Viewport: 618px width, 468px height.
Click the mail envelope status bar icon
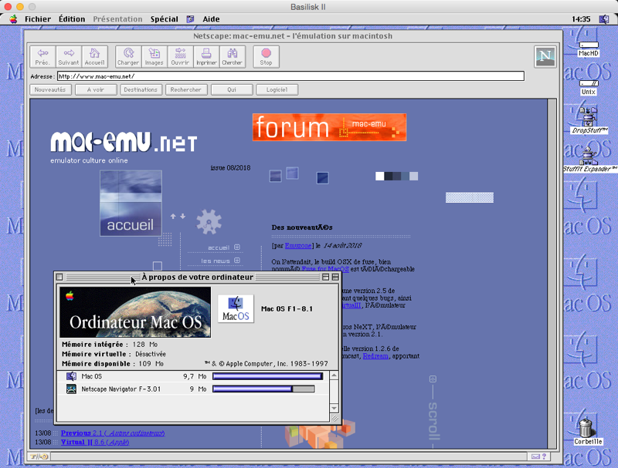click(x=535, y=456)
